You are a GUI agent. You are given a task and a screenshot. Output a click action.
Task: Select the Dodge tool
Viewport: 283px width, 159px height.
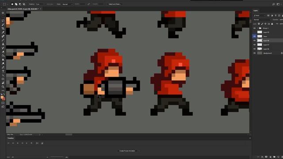point(3,64)
